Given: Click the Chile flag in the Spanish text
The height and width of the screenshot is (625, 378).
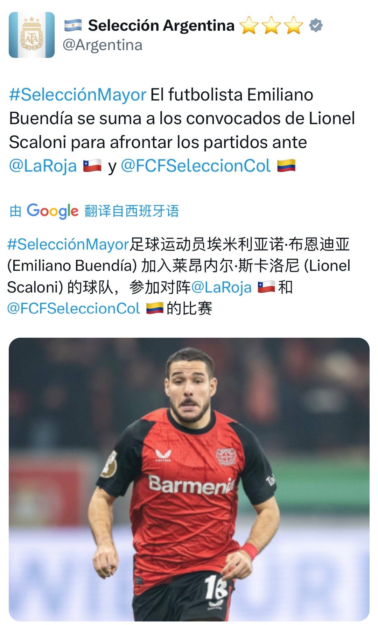Looking at the screenshot, I should pos(92,166).
